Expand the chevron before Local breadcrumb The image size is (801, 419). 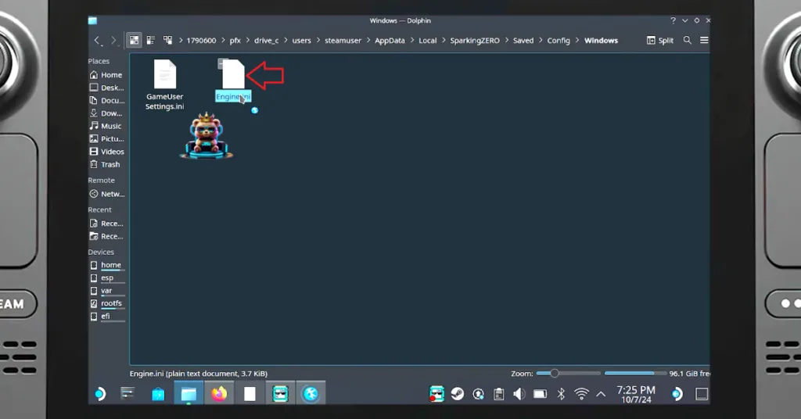tap(411, 41)
